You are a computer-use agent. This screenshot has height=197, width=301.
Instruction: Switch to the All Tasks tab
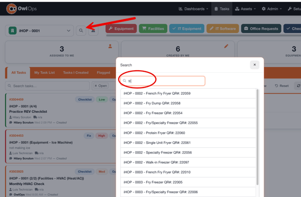tap(18, 73)
